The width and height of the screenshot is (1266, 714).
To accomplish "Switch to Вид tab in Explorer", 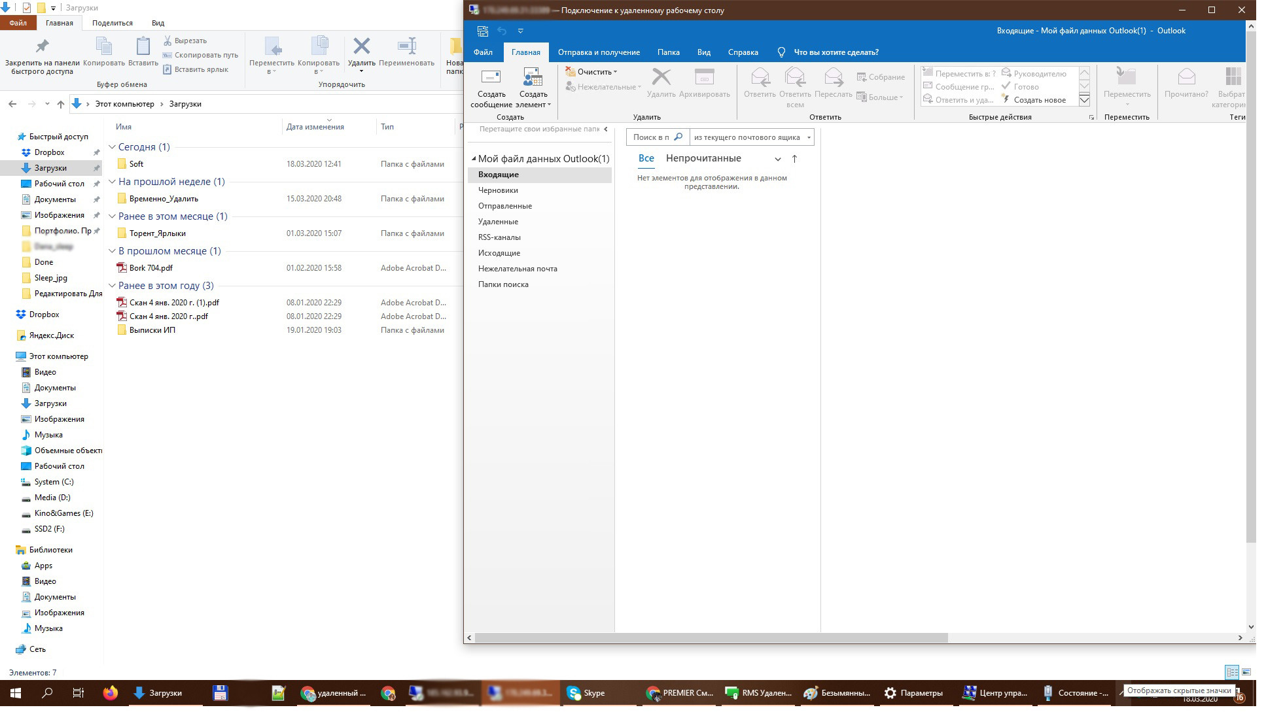I will [x=158, y=23].
